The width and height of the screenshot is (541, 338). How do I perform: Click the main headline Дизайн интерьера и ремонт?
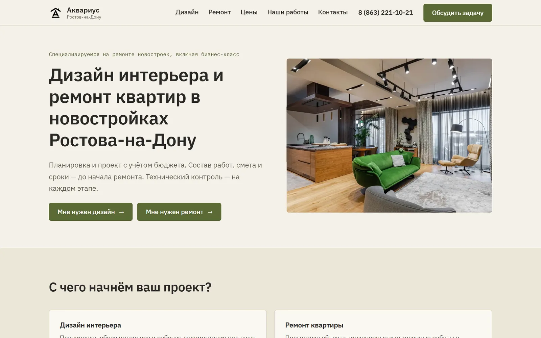[136, 108]
